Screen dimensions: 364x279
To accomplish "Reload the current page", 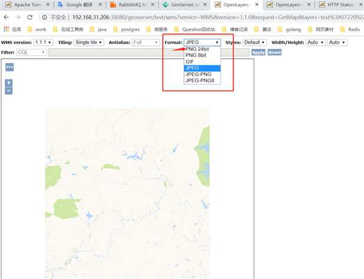I will (x=29, y=17).
